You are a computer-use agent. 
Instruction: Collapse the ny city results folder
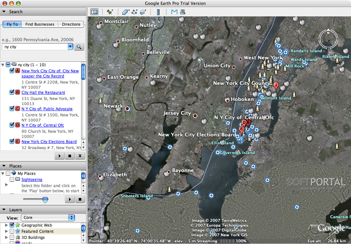(x=3, y=65)
